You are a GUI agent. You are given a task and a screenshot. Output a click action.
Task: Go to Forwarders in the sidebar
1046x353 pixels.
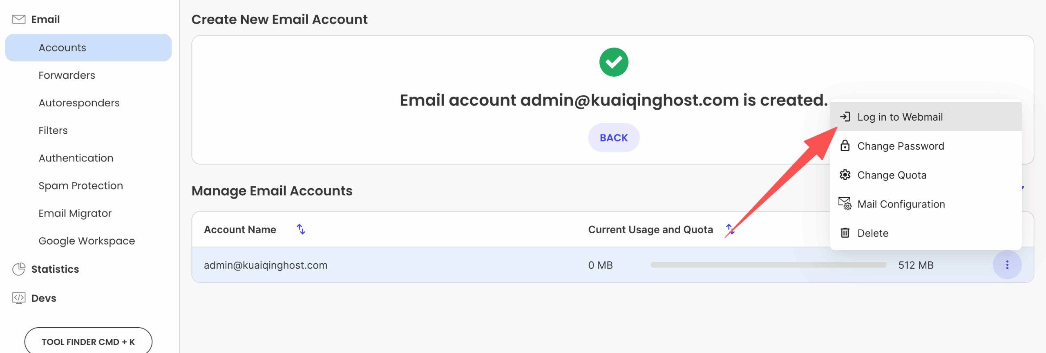[x=67, y=75]
